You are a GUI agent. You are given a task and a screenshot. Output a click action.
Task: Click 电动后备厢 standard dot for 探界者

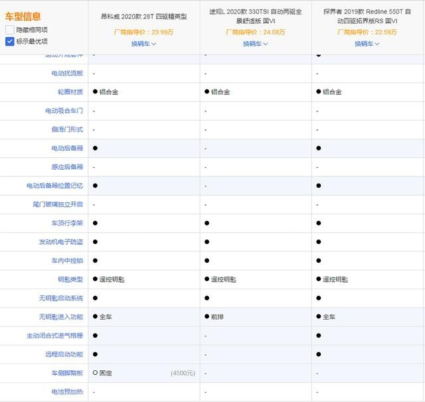(319, 148)
